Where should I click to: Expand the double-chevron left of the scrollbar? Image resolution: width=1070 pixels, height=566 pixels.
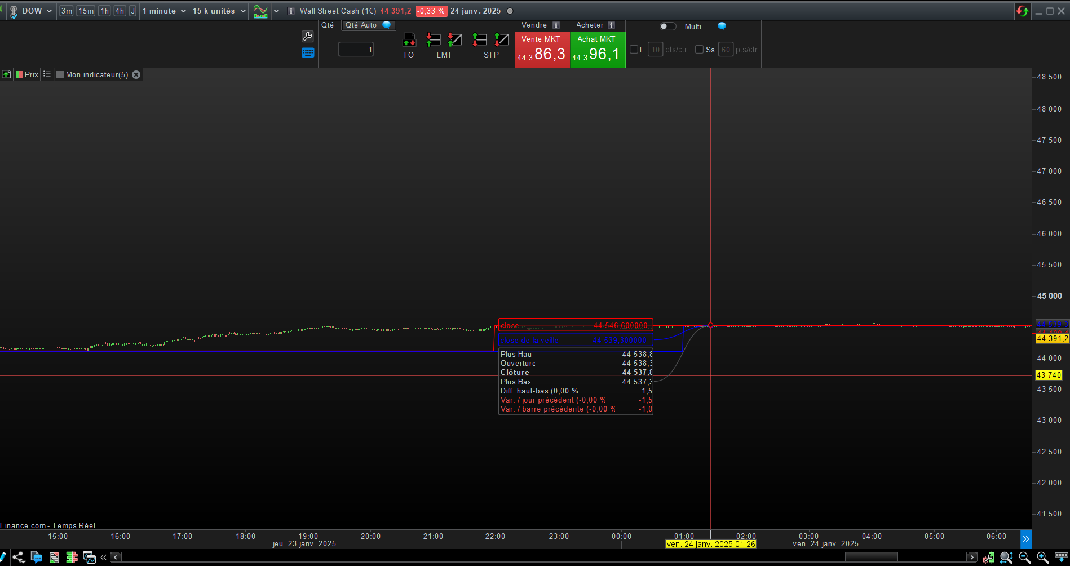click(104, 558)
